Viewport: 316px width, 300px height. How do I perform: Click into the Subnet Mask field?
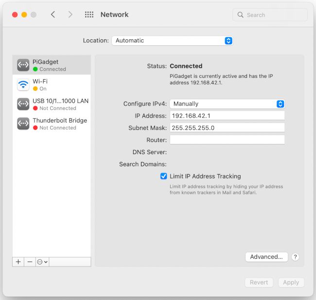pos(227,128)
